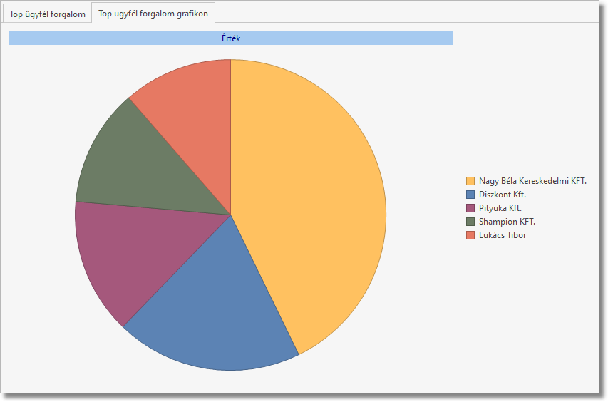Screen dimensions: 608x402
Task: Select Top ügyfél forgalom grafikon tab
Action: (153, 14)
